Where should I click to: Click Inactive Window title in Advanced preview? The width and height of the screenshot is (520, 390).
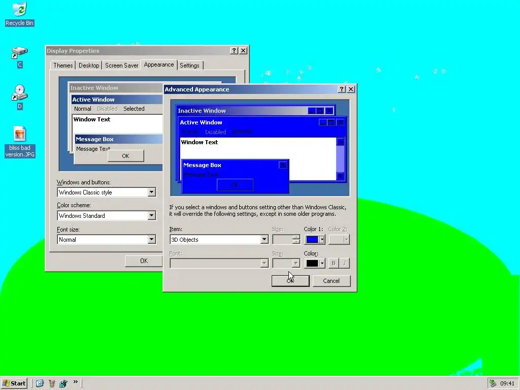coord(202,111)
